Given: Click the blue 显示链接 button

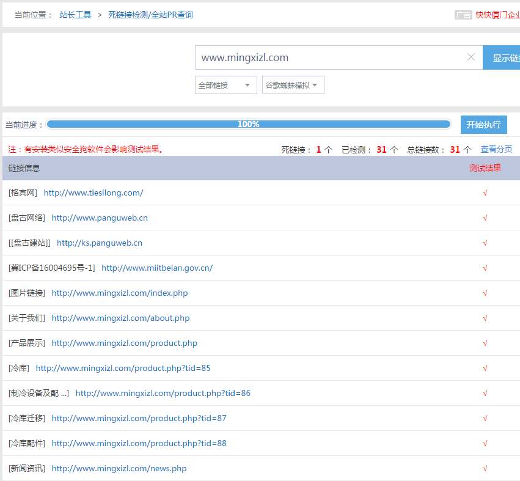Looking at the screenshot, I should (x=505, y=56).
